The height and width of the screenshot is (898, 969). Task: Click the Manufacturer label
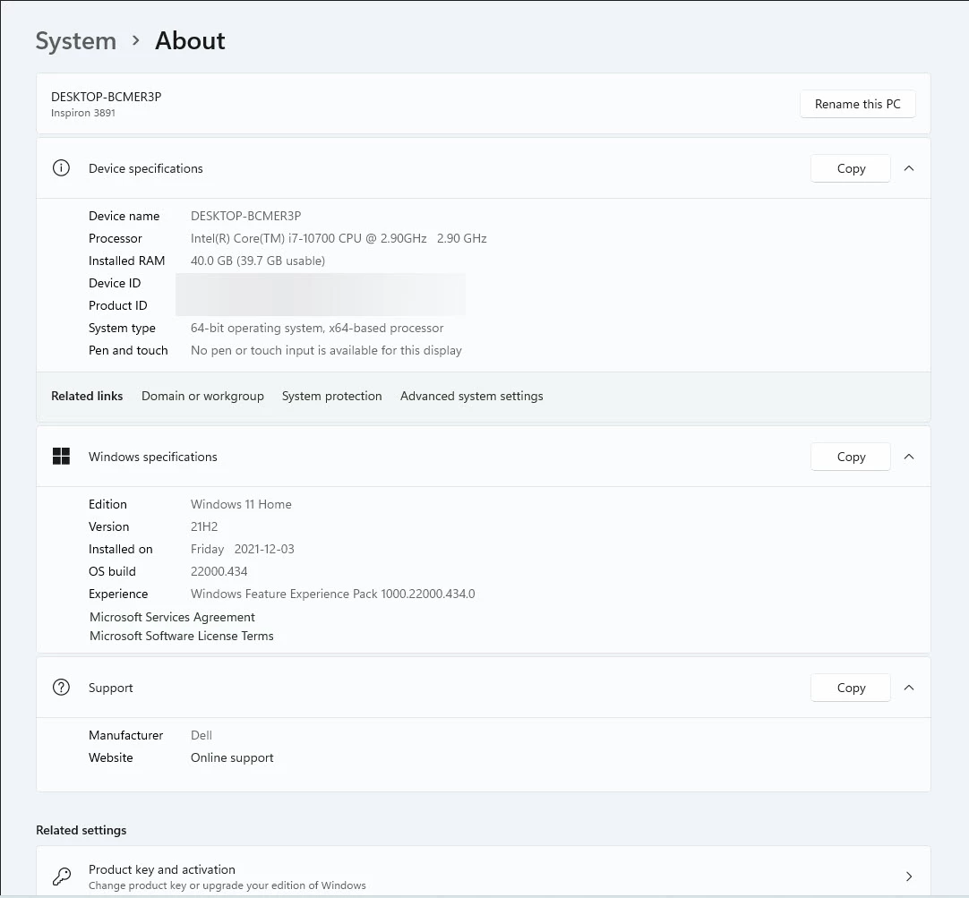point(125,735)
